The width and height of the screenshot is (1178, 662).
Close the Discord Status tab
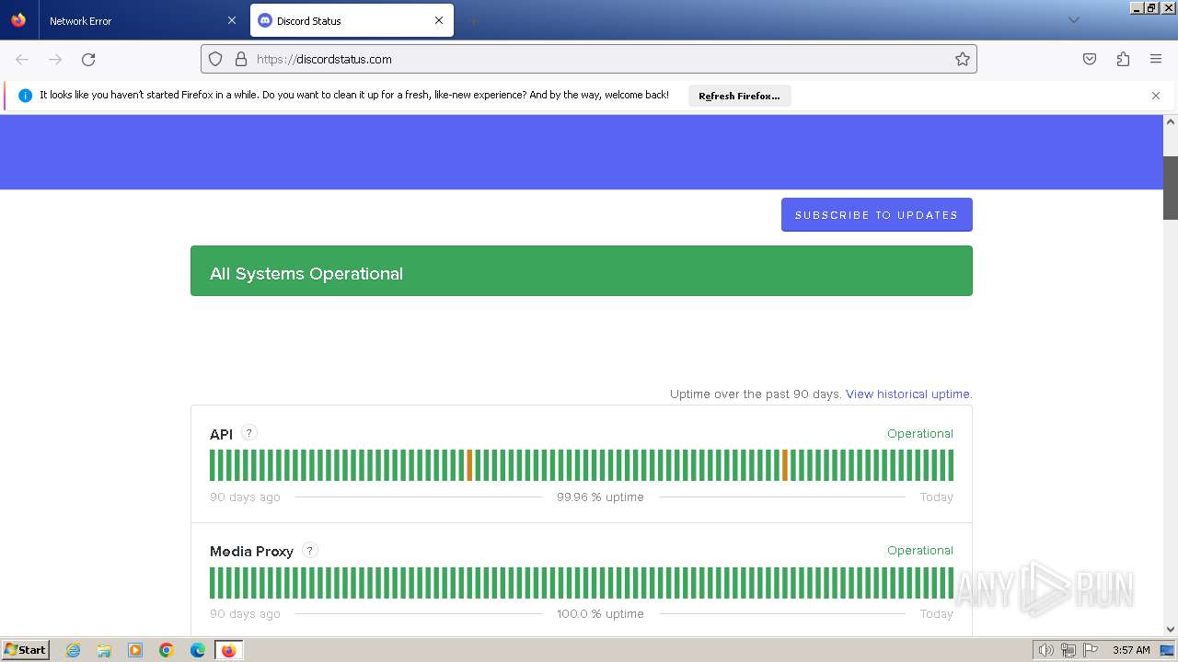pyautogui.click(x=439, y=20)
